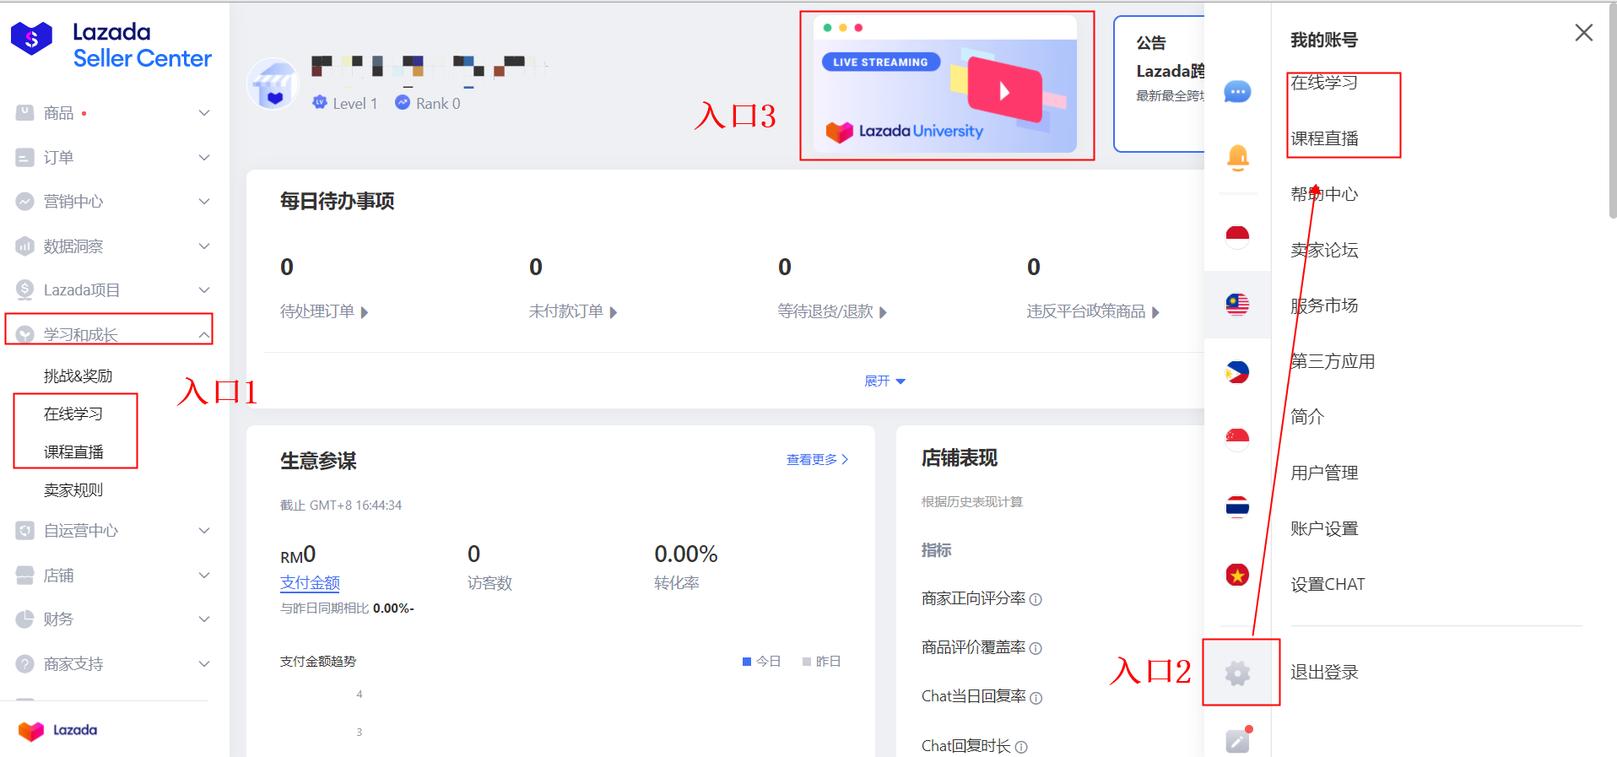1617x757 pixels.
Task: Click the 支付金额 link
Action: point(310,582)
